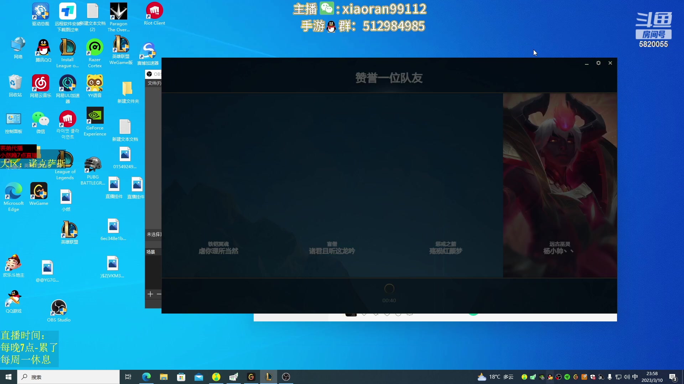The width and height of the screenshot is (684, 384).
Task: Open the volume control in system tray
Action: [x=627, y=377]
